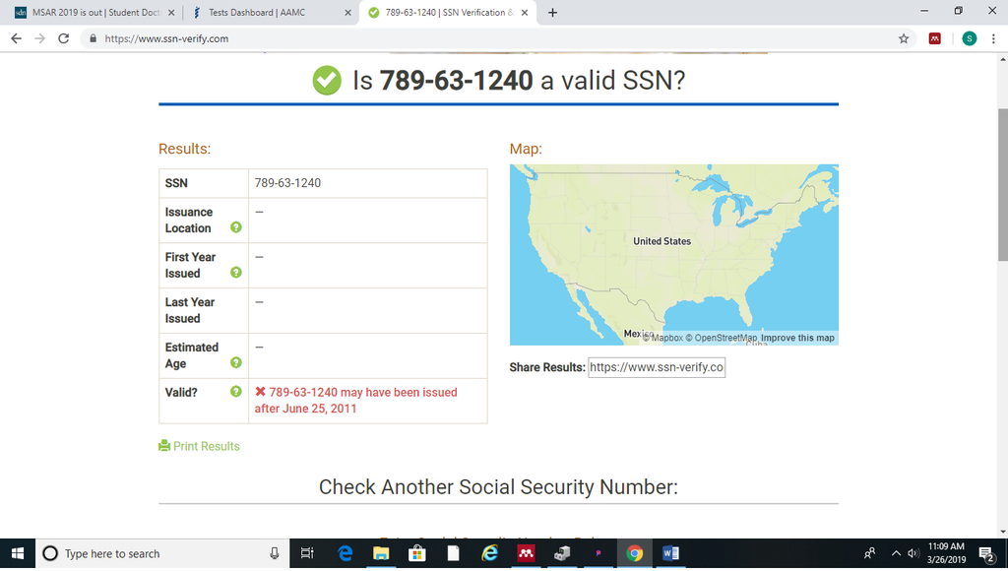The image size is (1008, 571).
Task: Close the MSAR 2019 tab
Action: pyautogui.click(x=171, y=12)
